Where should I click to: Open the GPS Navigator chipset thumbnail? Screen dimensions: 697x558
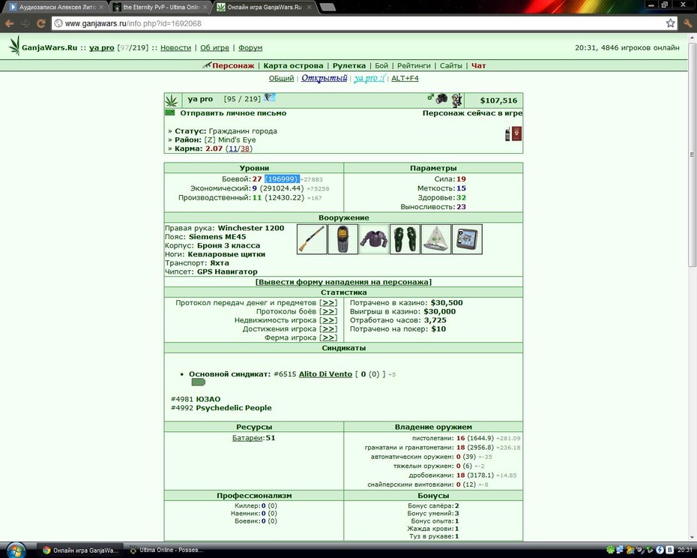click(x=467, y=239)
